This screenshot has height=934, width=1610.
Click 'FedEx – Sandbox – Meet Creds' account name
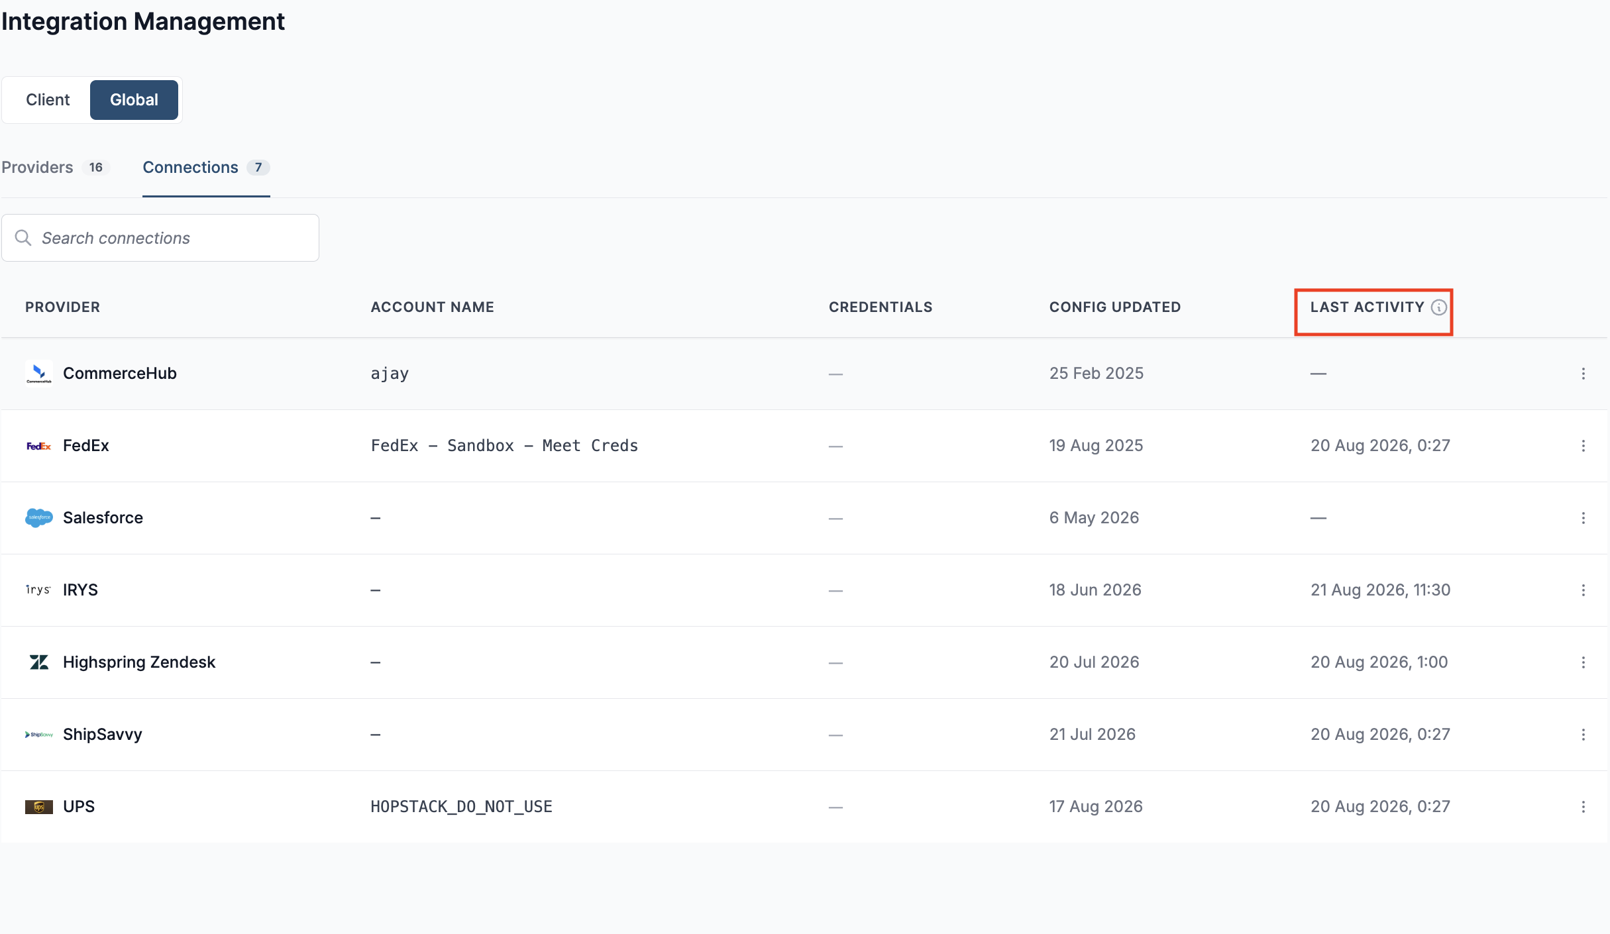[x=504, y=446]
